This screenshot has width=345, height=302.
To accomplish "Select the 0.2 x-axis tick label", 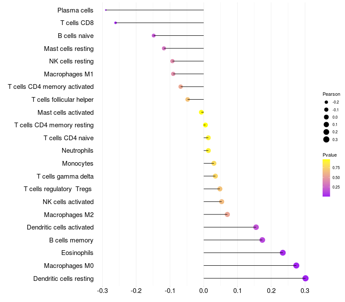I will [x=271, y=291].
